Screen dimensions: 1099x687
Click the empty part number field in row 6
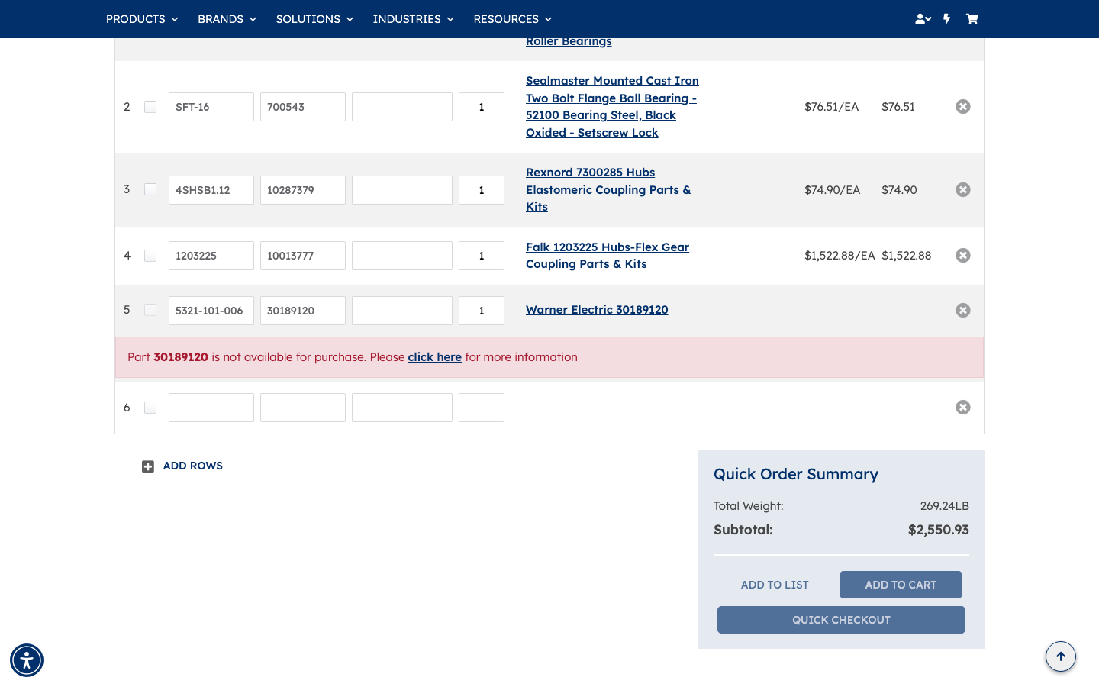tap(211, 408)
